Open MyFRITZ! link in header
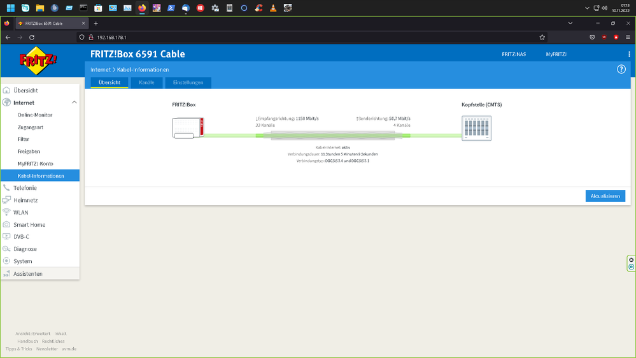 point(556,54)
